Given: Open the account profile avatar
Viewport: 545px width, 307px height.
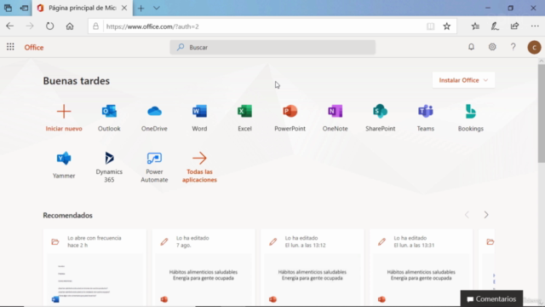Looking at the screenshot, I should [534, 47].
